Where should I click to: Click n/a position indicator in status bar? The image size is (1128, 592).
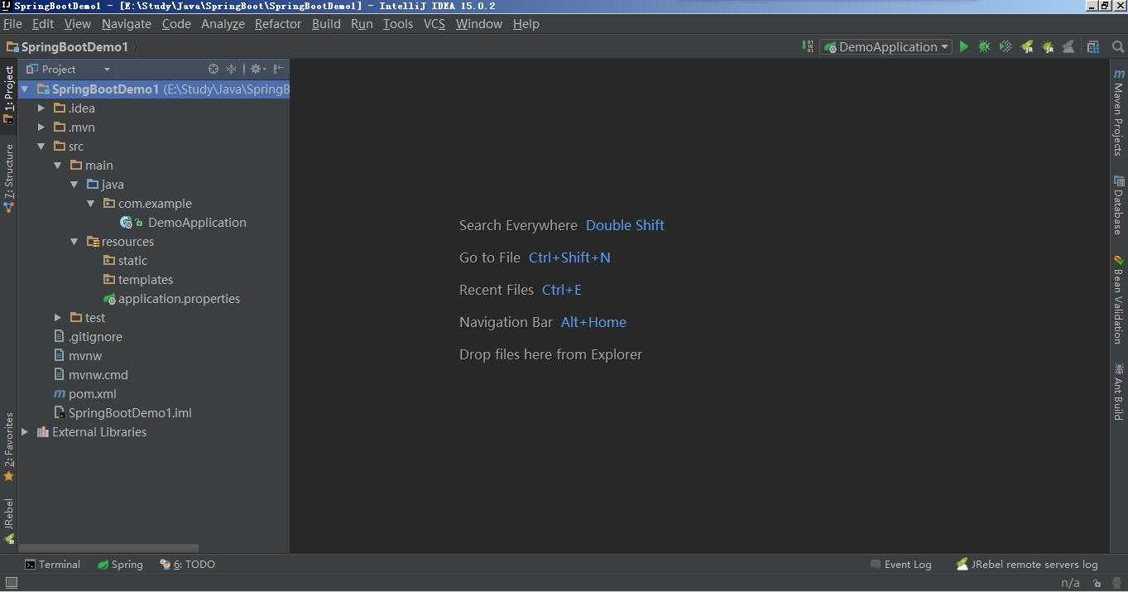pos(1070,583)
